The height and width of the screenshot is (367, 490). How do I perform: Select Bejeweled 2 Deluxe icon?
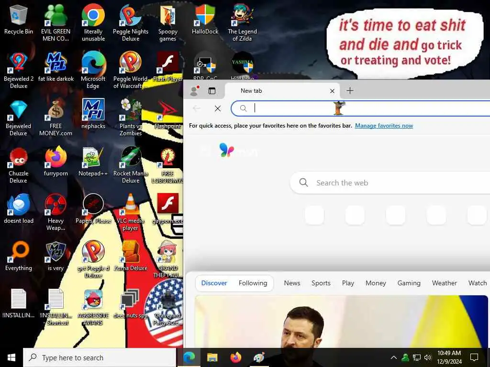(19, 71)
